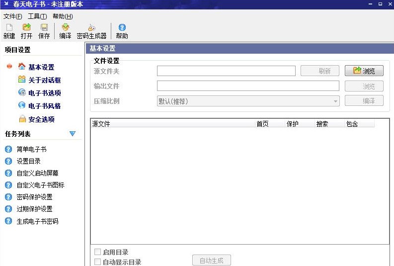Toggle the 自动显示目录 checkbox
Screen dimensions: 394x266
tap(97, 262)
